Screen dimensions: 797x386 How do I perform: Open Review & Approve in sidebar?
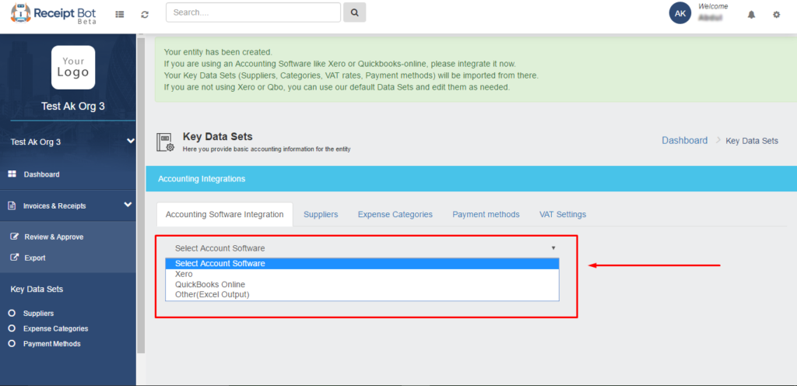tap(54, 237)
